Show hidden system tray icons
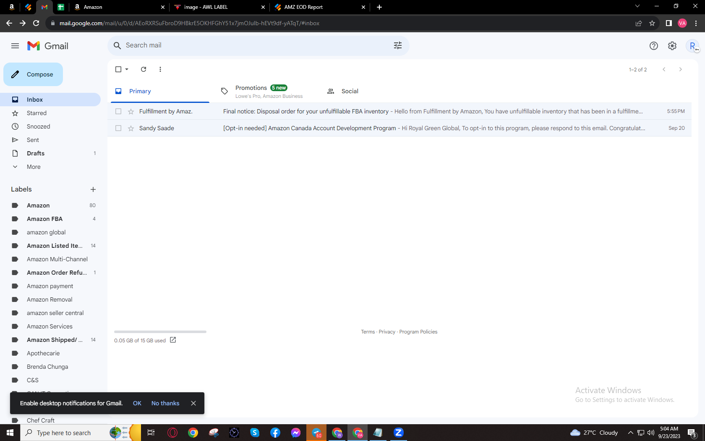The image size is (705, 441). [x=630, y=433]
